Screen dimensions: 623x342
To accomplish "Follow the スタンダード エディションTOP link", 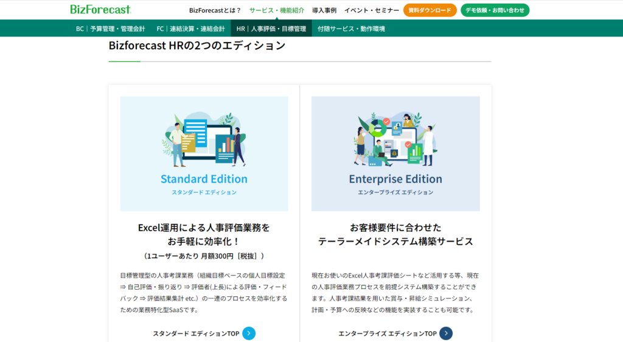I will pos(196,333).
